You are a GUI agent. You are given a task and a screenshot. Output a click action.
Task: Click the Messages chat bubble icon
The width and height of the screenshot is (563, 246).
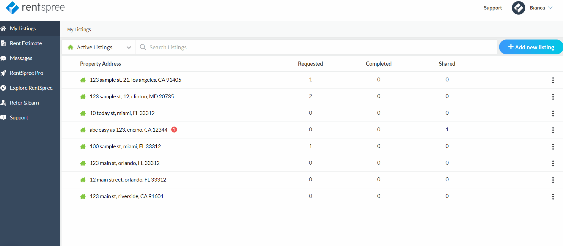click(x=3, y=58)
